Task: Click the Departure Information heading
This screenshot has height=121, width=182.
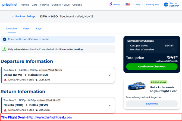Action: pos(27,61)
